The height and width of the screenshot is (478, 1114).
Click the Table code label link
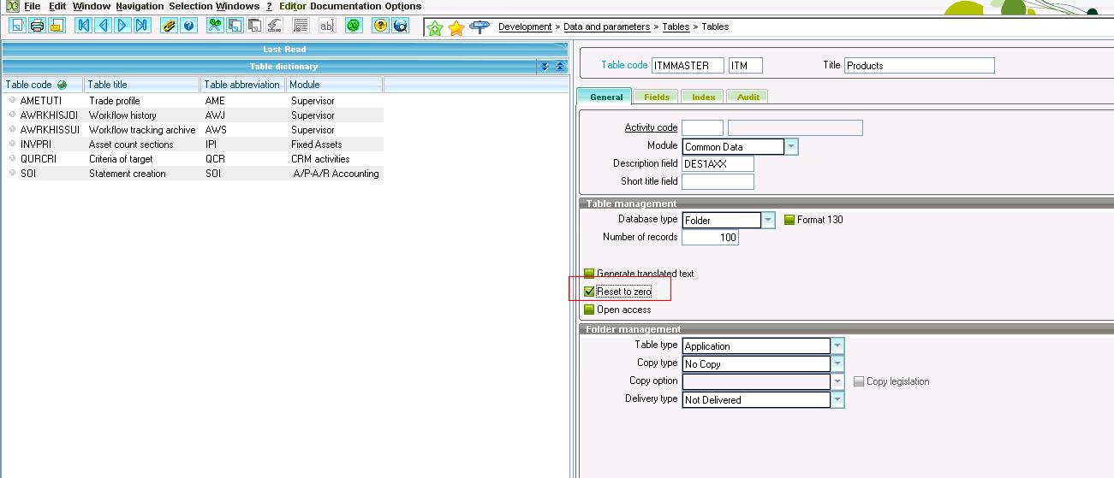point(624,65)
